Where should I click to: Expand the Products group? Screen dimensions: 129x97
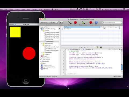tap(42, 54)
